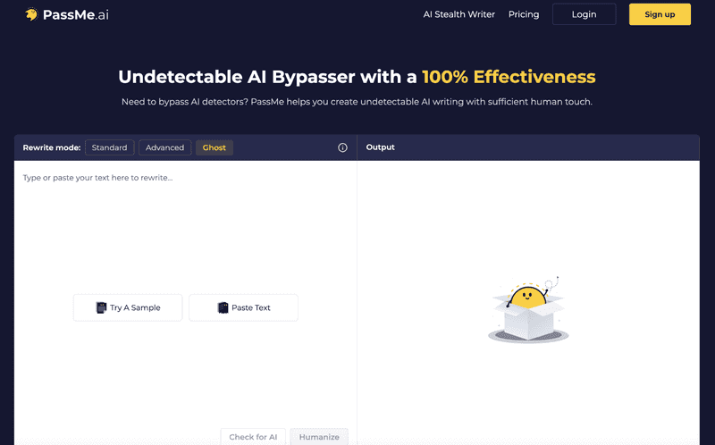This screenshot has height=445, width=715.
Task: Click the Check for AI button
Action: [253, 437]
